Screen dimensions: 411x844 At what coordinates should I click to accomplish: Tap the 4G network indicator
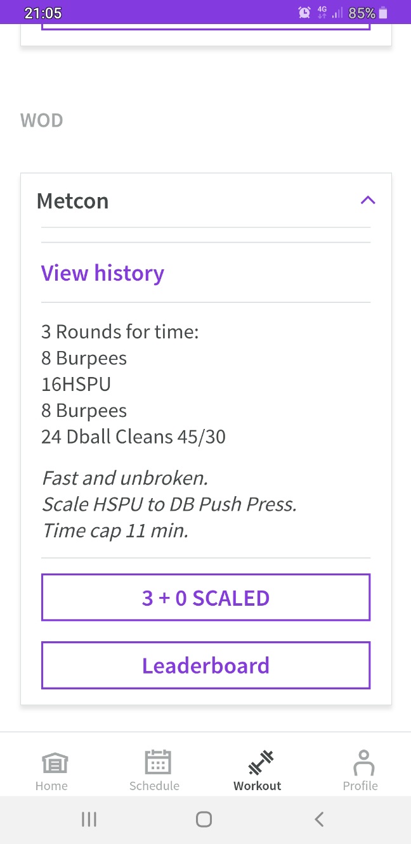(x=322, y=13)
